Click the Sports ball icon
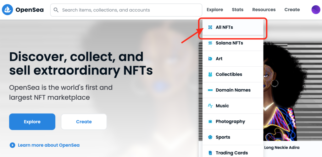Image resolution: width=322 pixels, height=157 pixels. (x=210, y=137)
